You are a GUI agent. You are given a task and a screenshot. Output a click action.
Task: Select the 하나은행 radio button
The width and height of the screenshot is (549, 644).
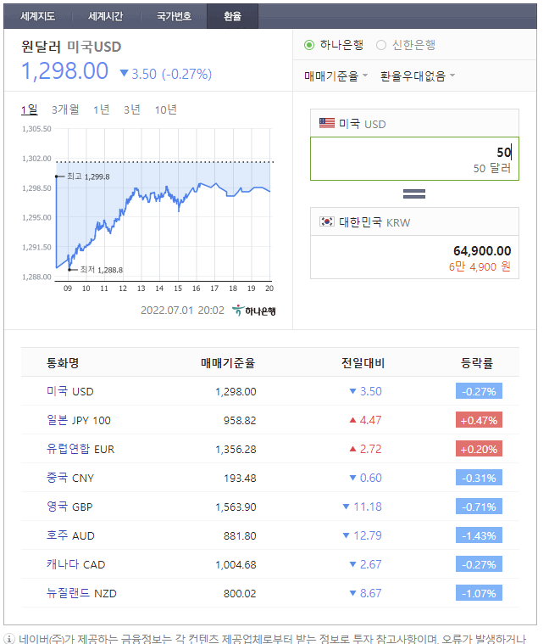click(x=309, y=45)
